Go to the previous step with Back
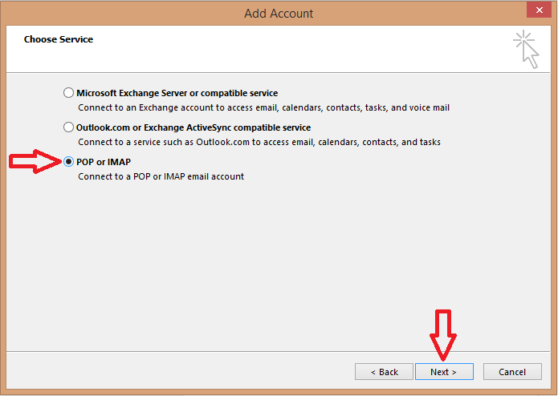 384,372
